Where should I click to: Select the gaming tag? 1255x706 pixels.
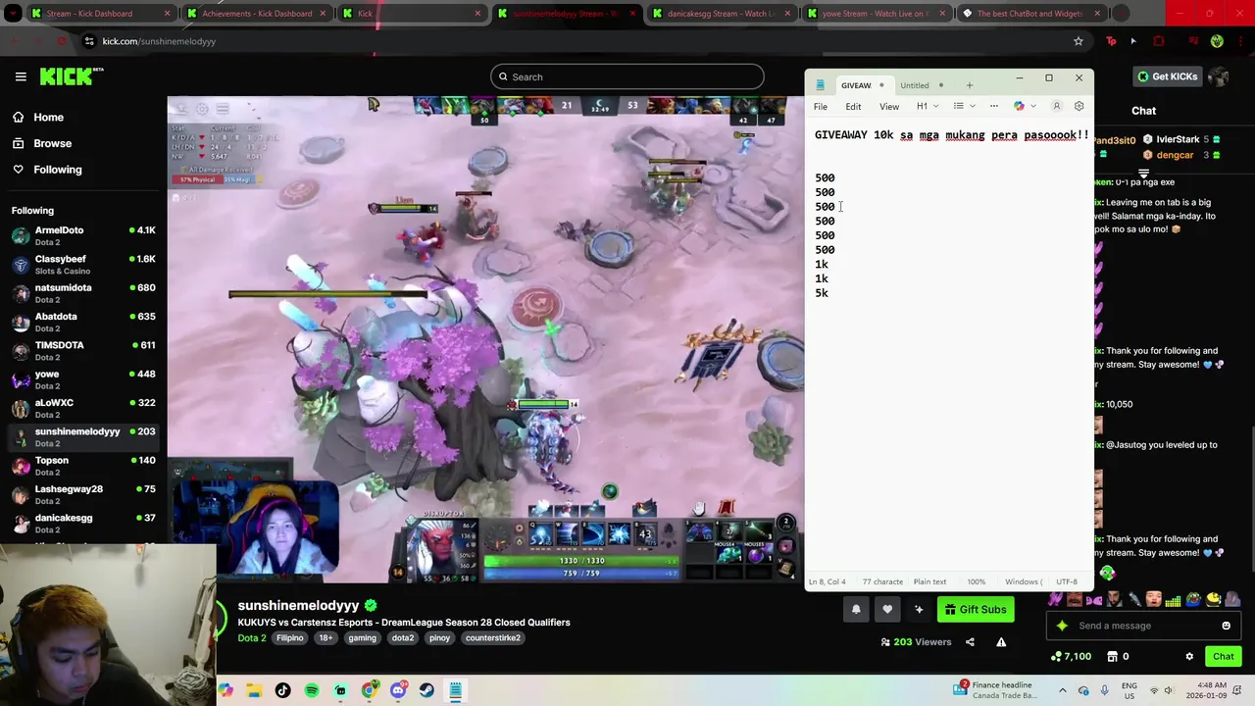pos(362,637)
